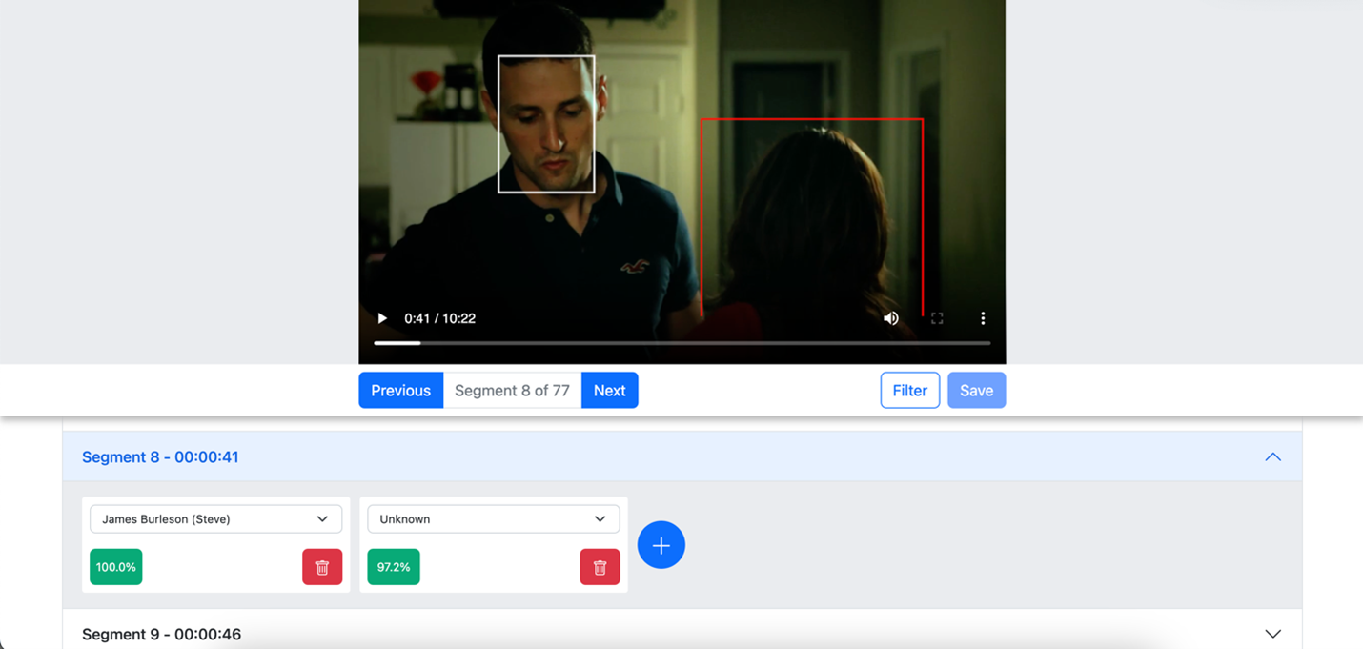
Task: Select the Segment 8 of 77 field
Action: (x=512, y=390)
